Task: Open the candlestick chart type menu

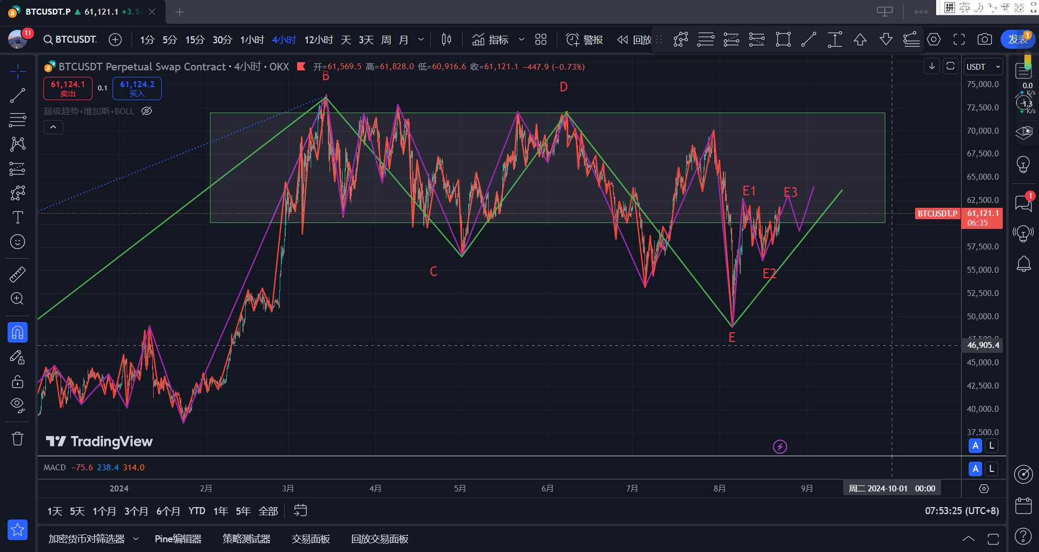Action: pos(446,40)
